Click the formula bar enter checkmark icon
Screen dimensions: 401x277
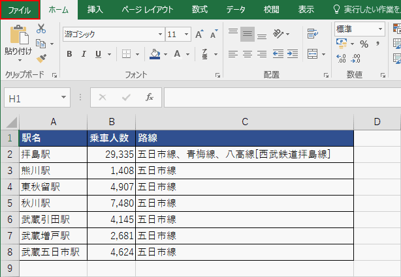pos(126,97)
